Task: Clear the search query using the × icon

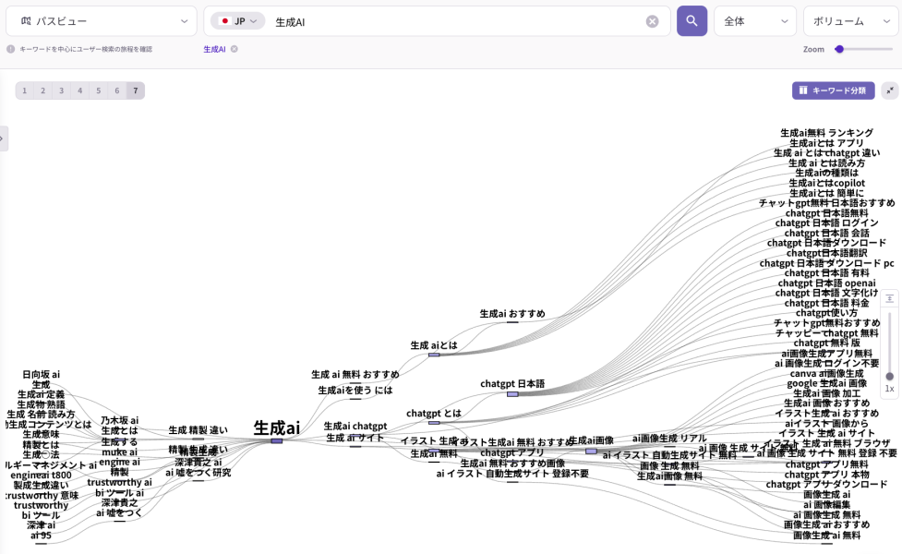Action: 652,20
